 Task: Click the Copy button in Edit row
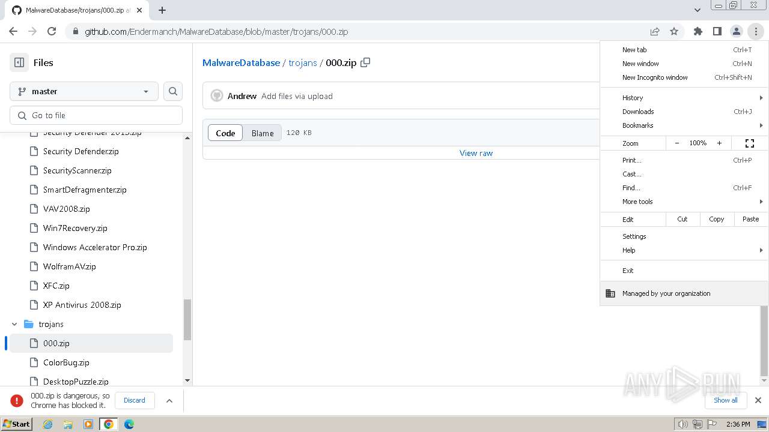click(717, 219)
